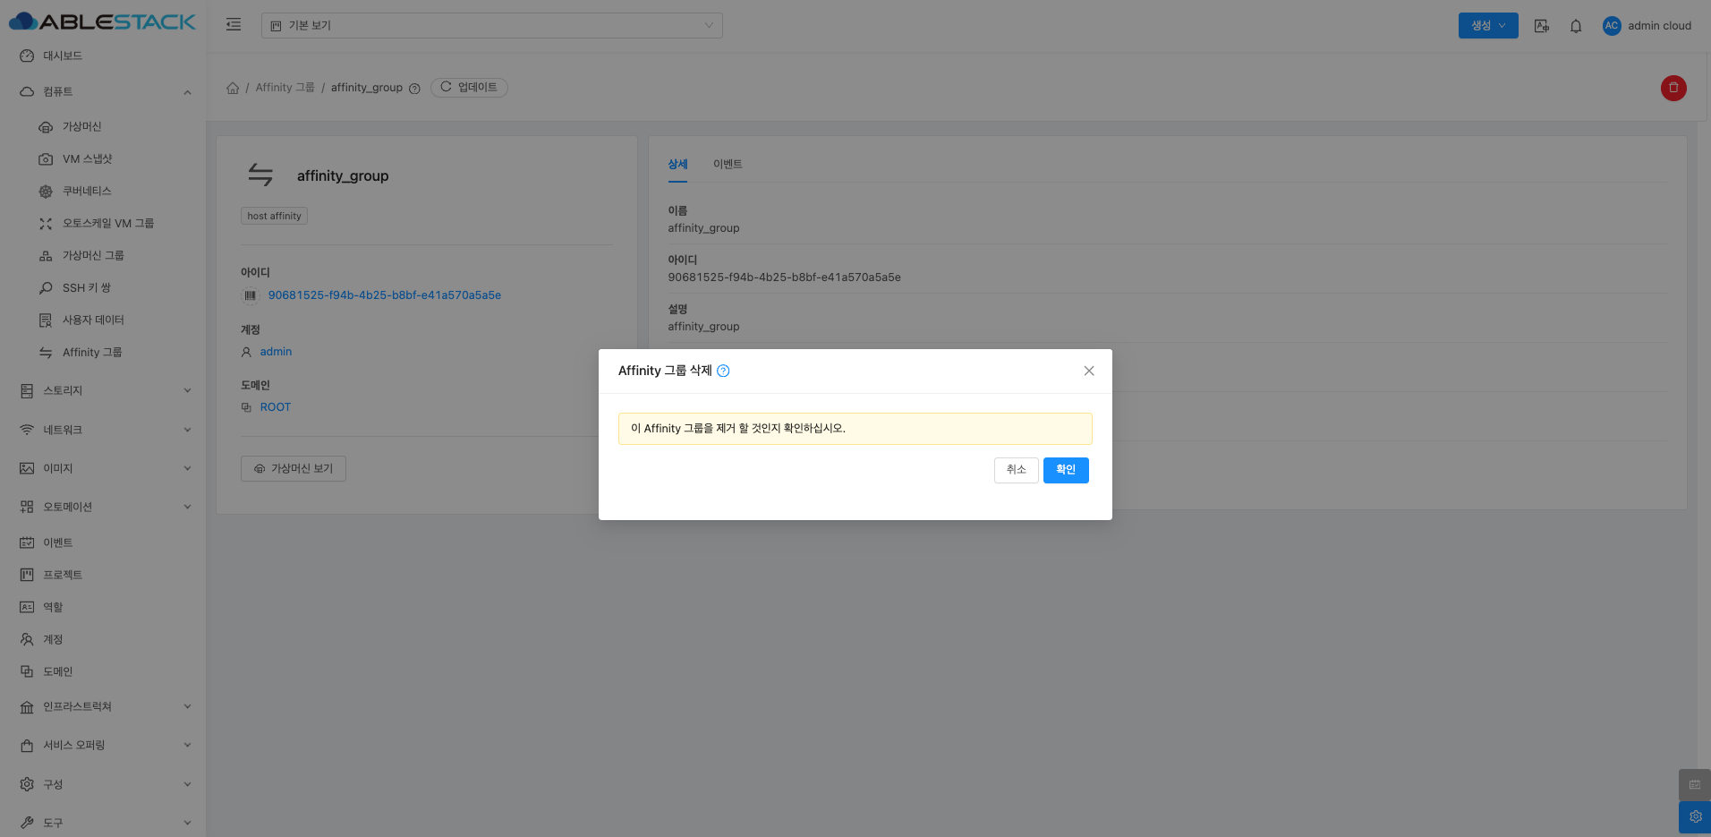Click the sidebar collapse menu icon
Image resolution: width=1711 pixels, height=837 pixels.
click(234, 25)
